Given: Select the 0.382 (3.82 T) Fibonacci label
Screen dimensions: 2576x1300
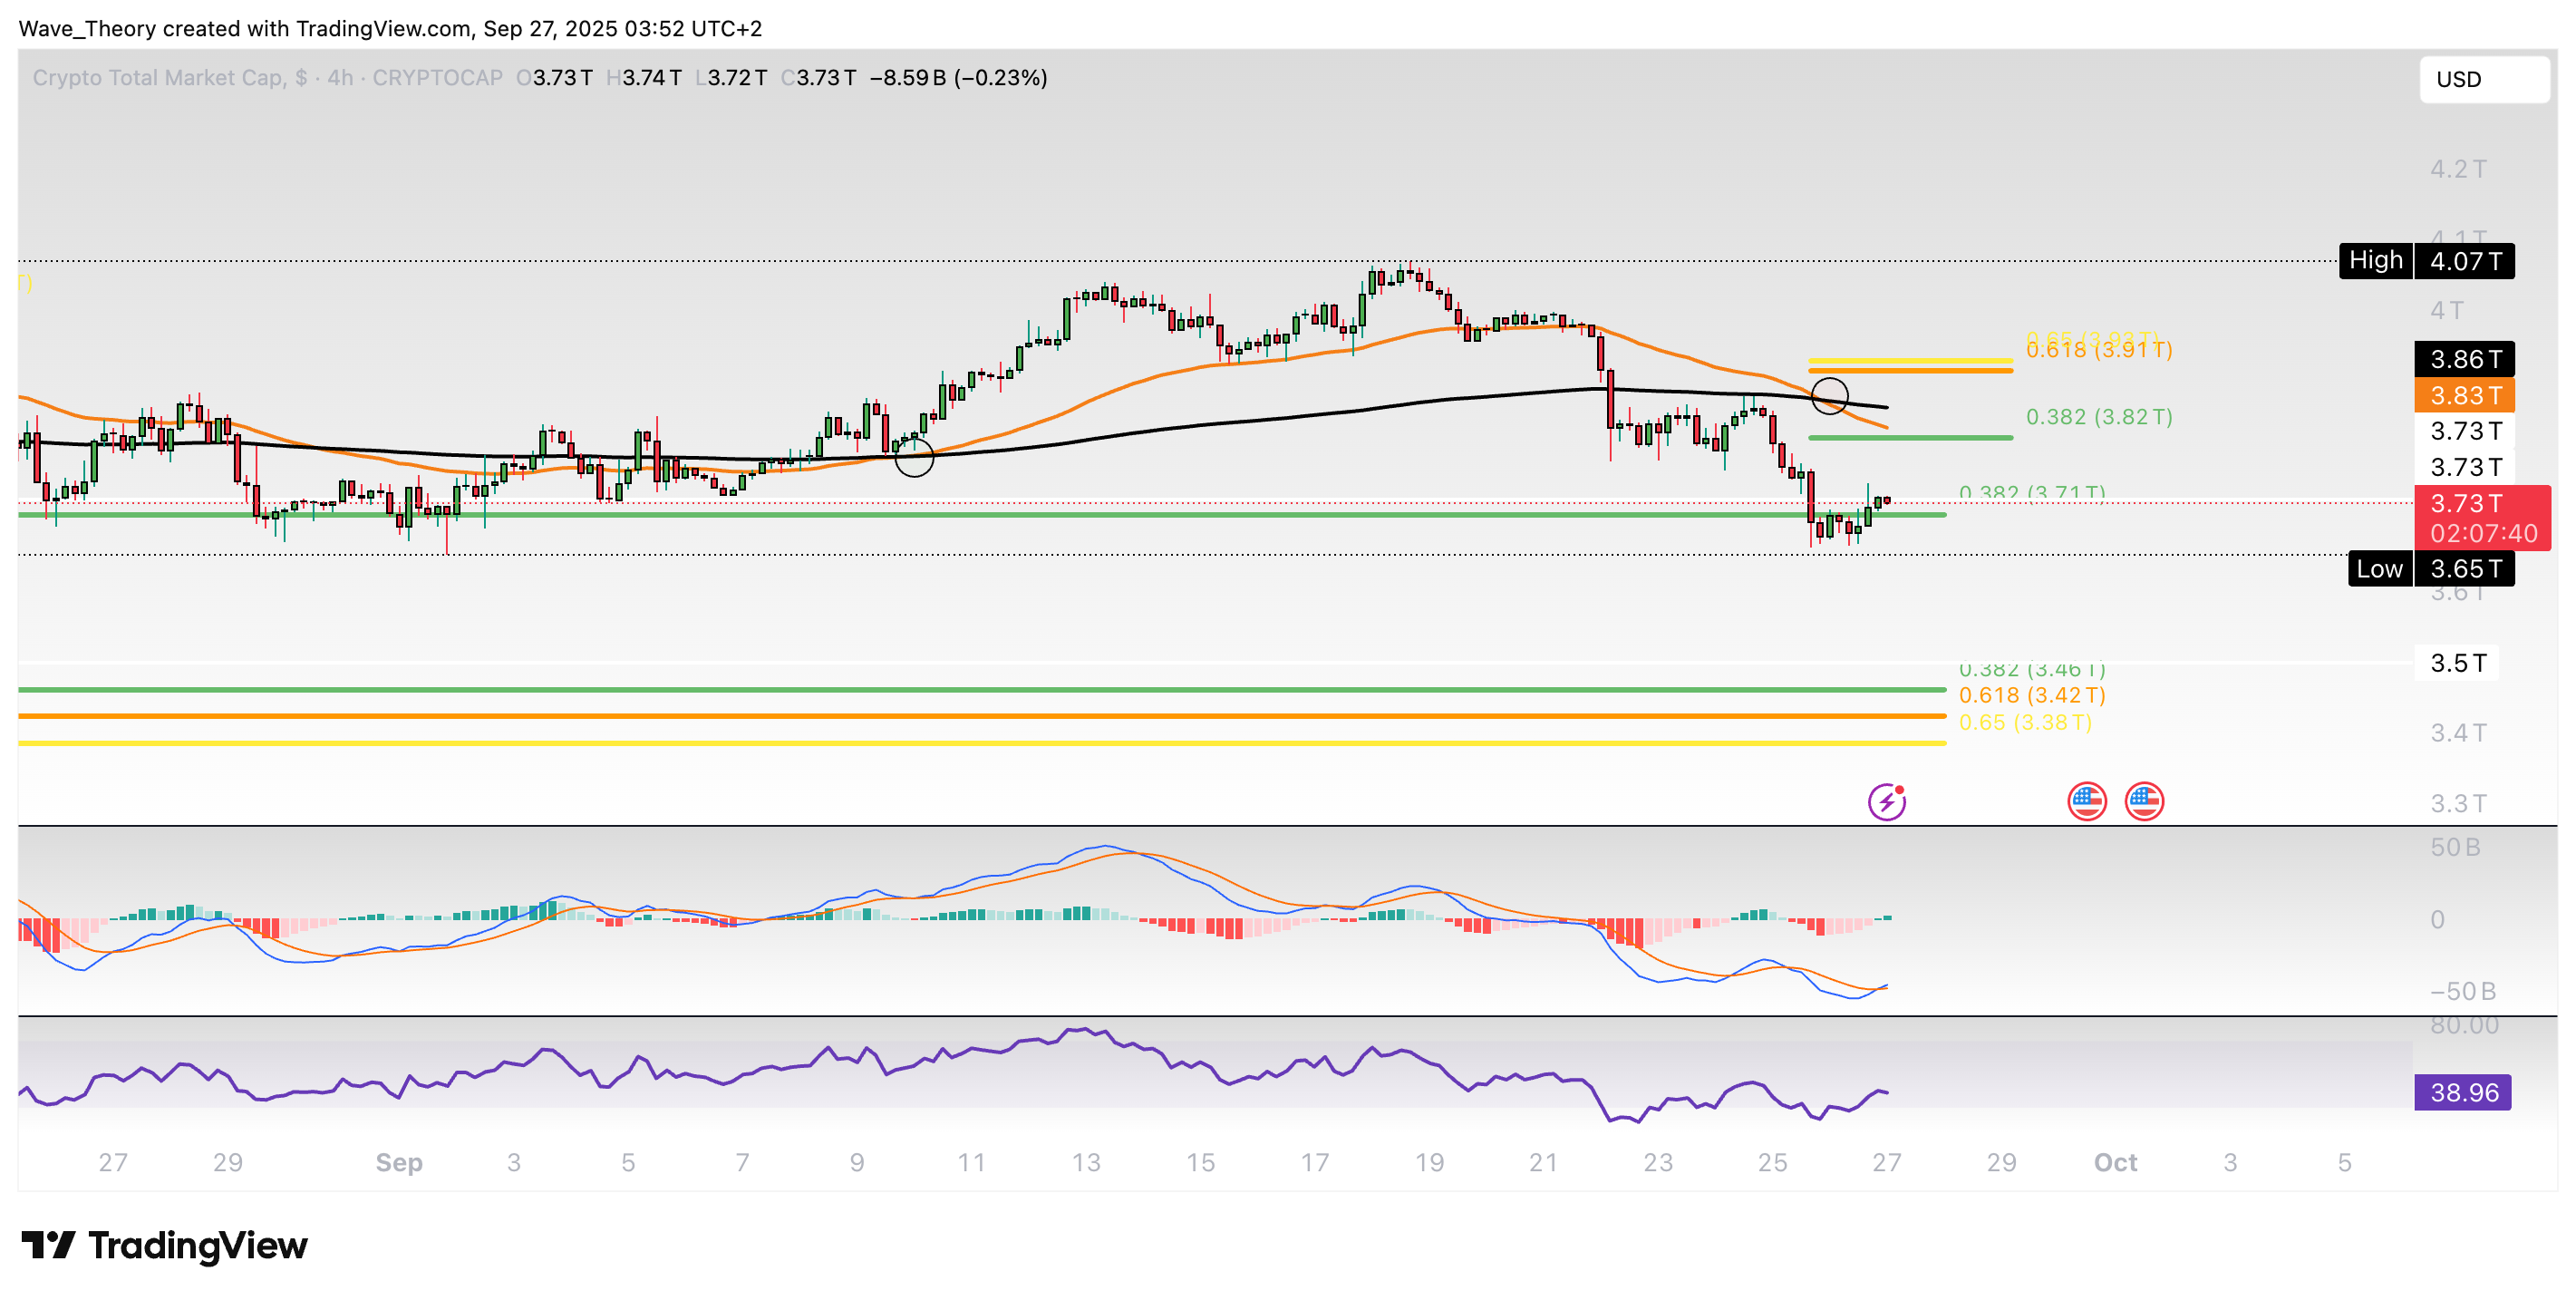Looking at the screenshot, I should [2098, 417].
